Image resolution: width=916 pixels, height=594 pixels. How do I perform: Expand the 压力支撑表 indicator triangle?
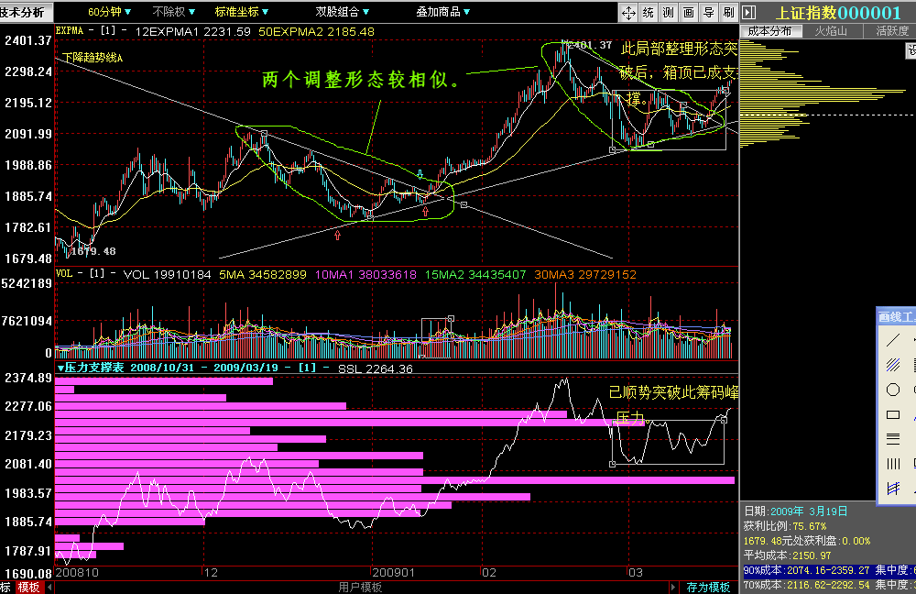point(60,368)
